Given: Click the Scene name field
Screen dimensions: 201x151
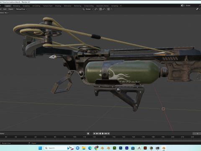Looking at the screenshot, I should (192, 5).
